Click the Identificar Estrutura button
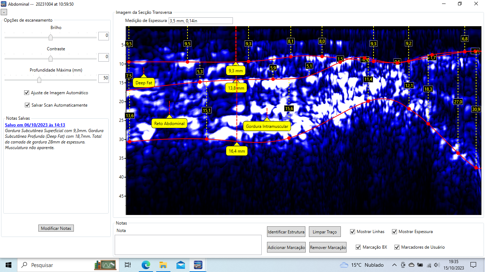This screenshot has width=485, height=272. coord(286,232)
